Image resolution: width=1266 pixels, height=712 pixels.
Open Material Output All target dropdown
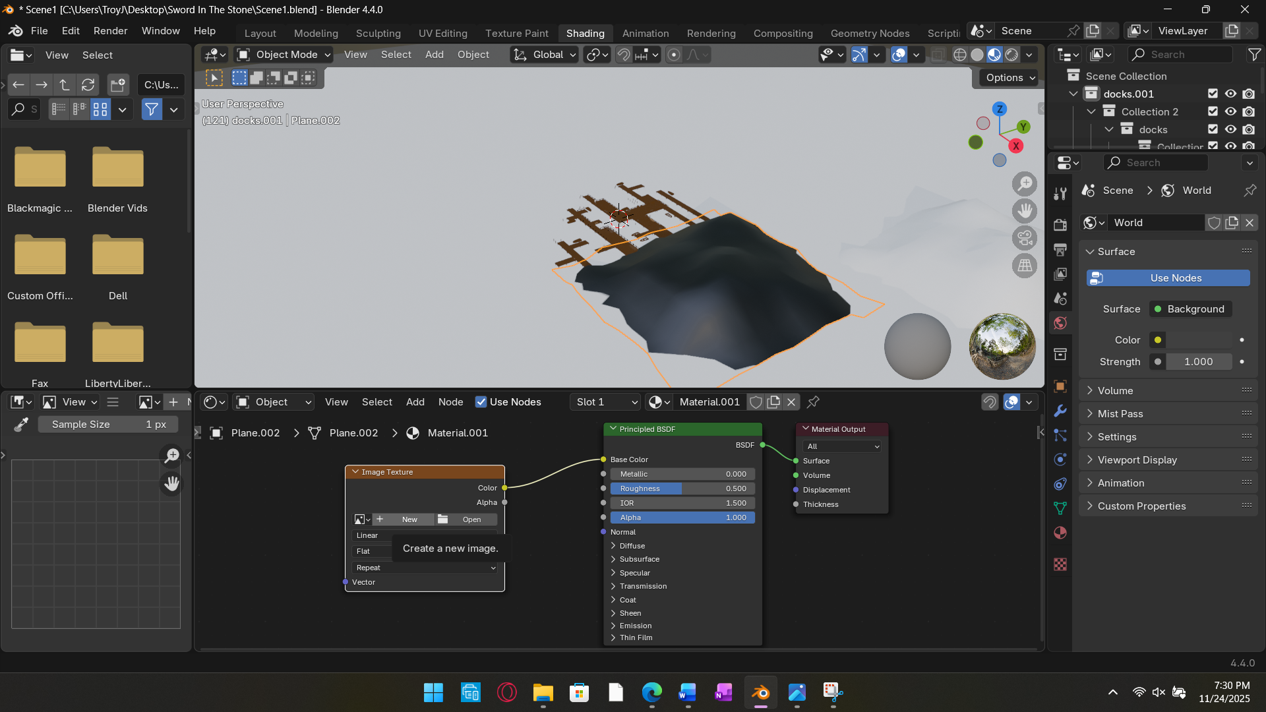[x=843, y=446]
